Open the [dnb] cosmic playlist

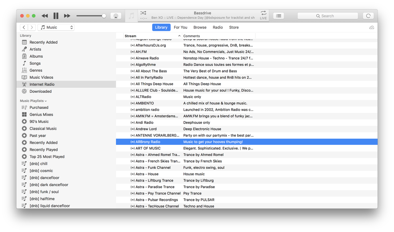click(x=66, y=171)
